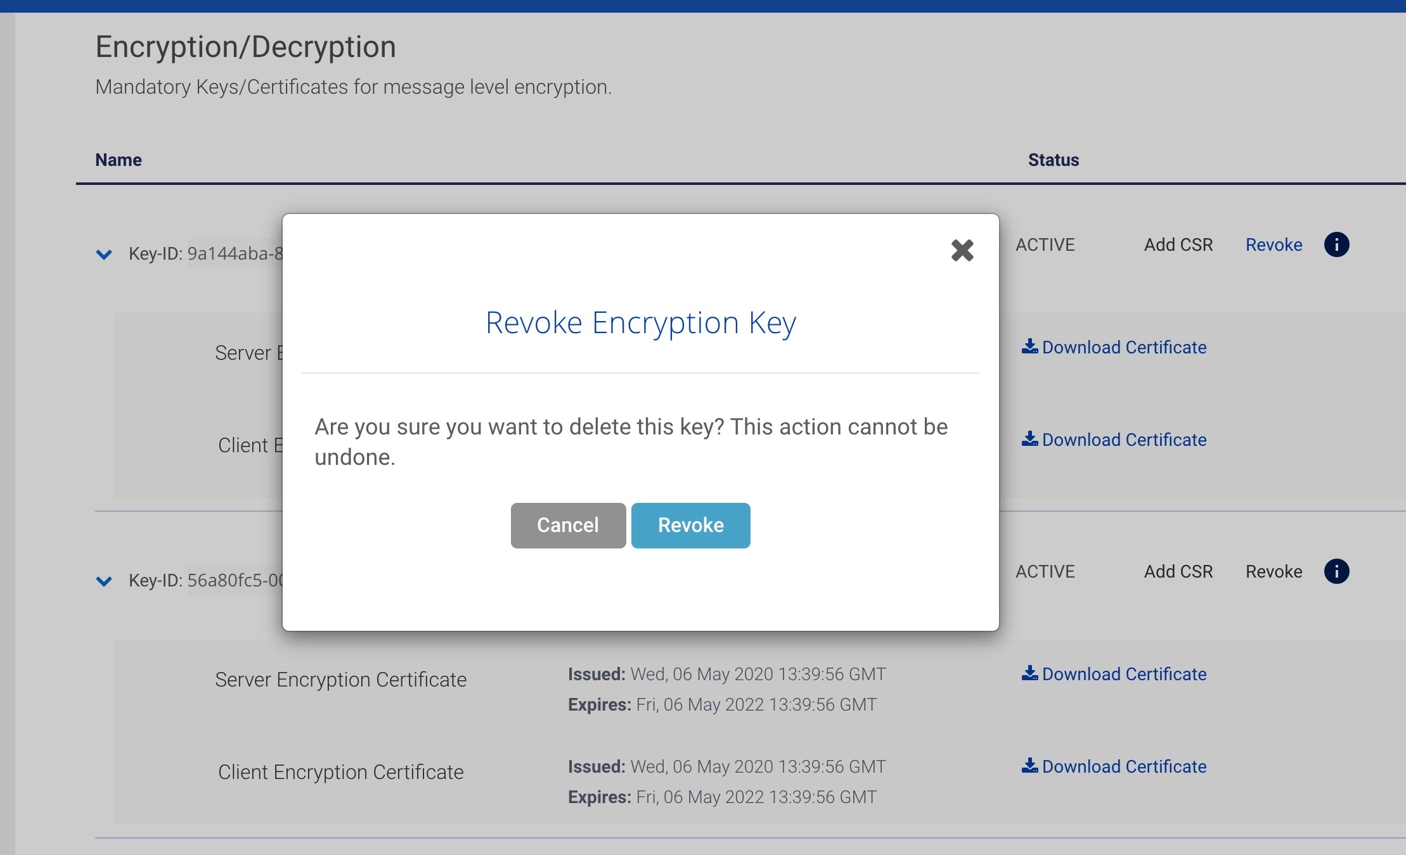Click the download icon for the Client Encryption Certificate
The height and width of the screenshot is (855, 1406).
click(x=1029, y=766)
